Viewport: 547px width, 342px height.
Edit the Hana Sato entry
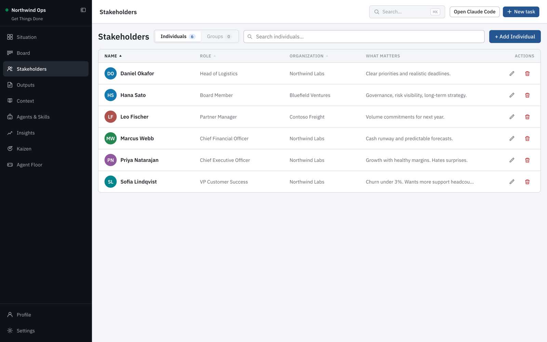(512, 95)
